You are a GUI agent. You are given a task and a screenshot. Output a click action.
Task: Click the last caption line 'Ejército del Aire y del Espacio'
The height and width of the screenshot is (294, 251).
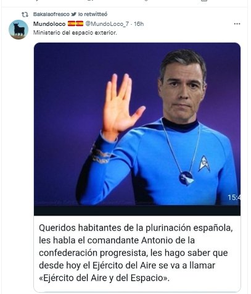pos(104,278)
